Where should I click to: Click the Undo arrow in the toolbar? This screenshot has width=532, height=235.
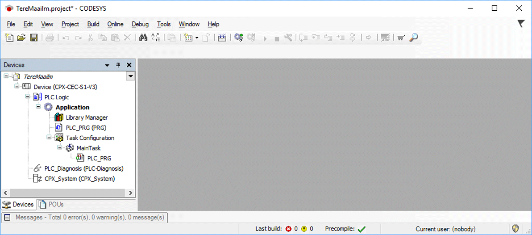66,38
